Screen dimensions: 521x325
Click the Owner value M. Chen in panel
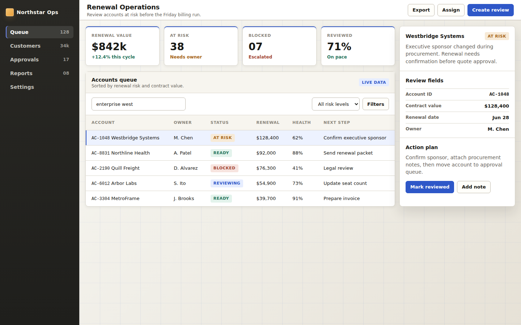498,129
